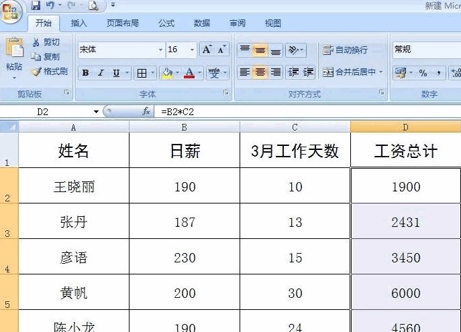Expand underline style options arrow

(x=127, y=72)
